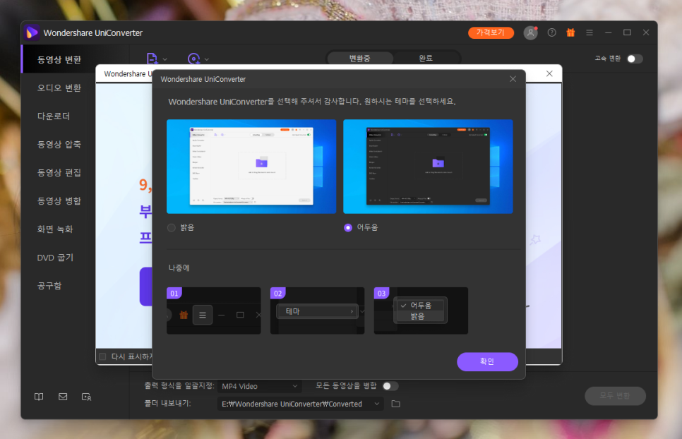This screenshot has width=682, height=439.
Task: Click the orange 가격보기 pricing button
Action: tap(491, 32)
